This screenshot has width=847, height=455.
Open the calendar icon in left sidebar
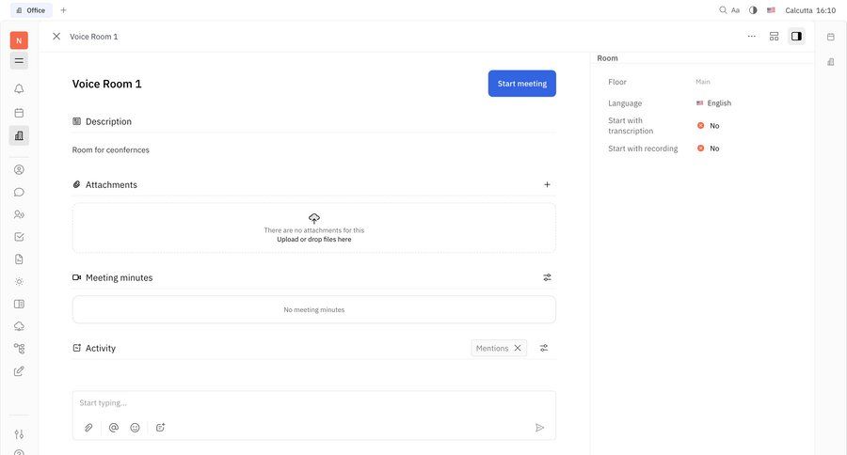click(x=19, y=113)
